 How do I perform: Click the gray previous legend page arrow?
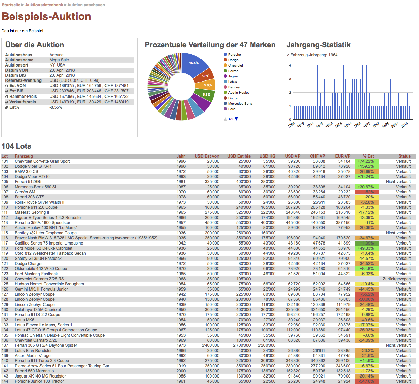click(x=225, y=119)
